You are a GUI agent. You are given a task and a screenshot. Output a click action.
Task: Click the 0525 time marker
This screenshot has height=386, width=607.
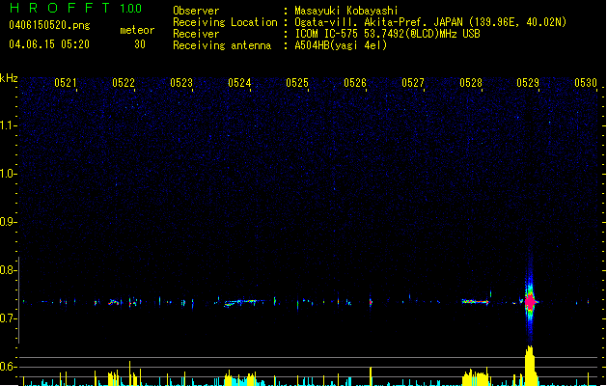[x=297, y=83]
